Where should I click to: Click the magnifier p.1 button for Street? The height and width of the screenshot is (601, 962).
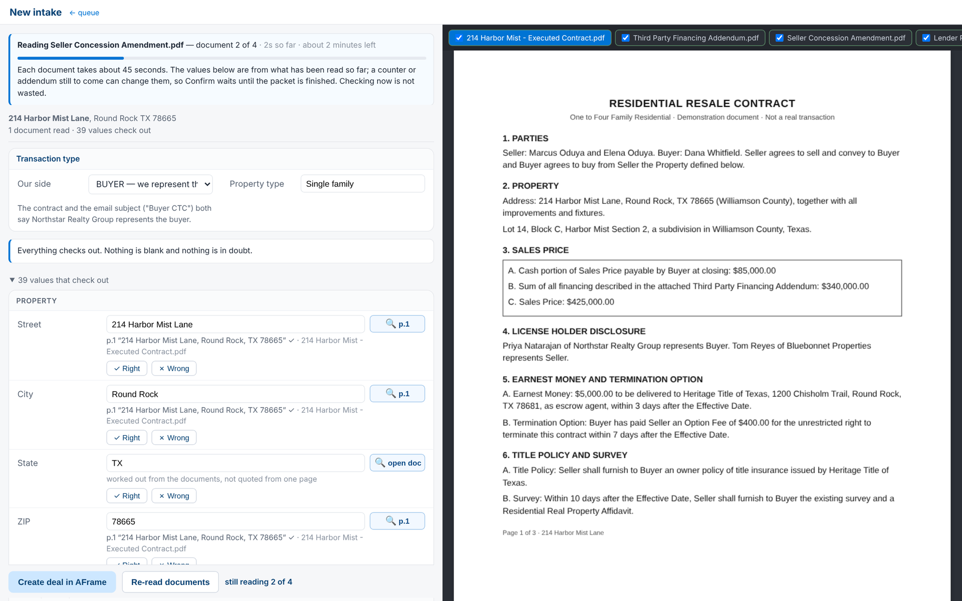[397, 324]
